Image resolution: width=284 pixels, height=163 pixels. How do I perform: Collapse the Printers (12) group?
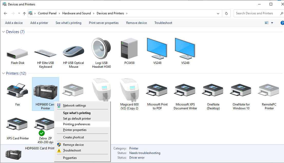[x=3, y=73]
